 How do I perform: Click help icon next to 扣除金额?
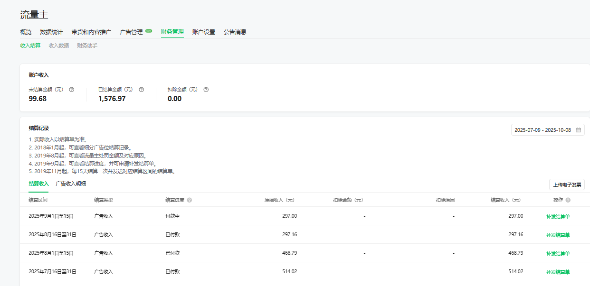pyautogui.click(x=206, y=89)
